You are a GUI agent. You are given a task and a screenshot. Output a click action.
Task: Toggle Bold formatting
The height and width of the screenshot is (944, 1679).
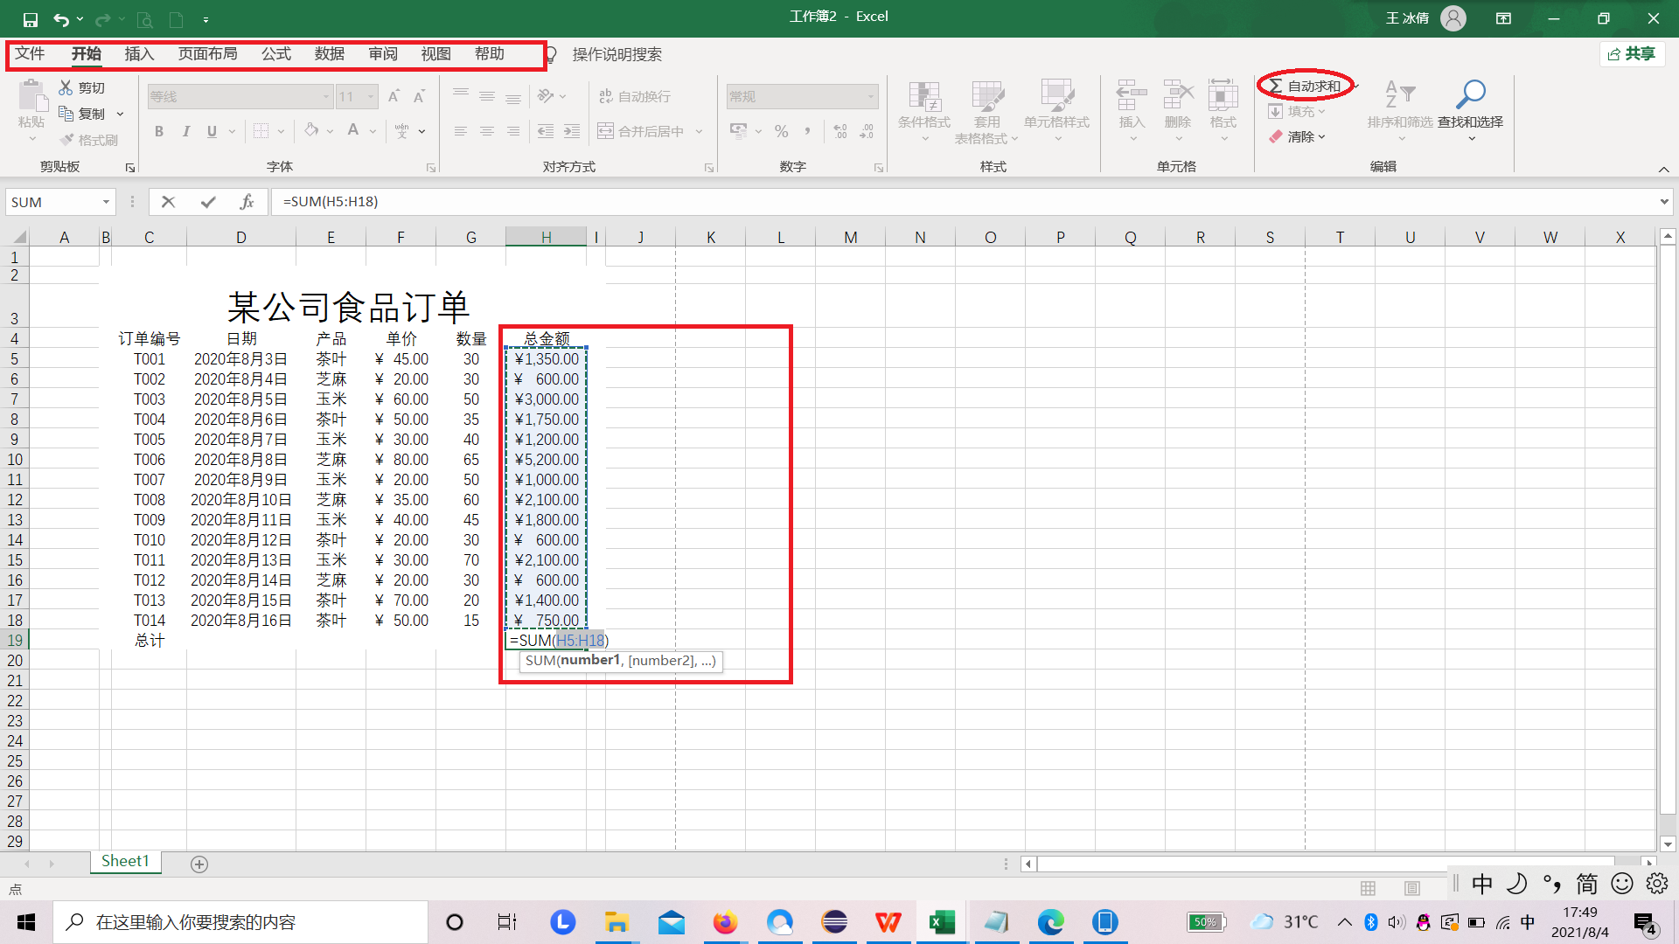(159, 131)
